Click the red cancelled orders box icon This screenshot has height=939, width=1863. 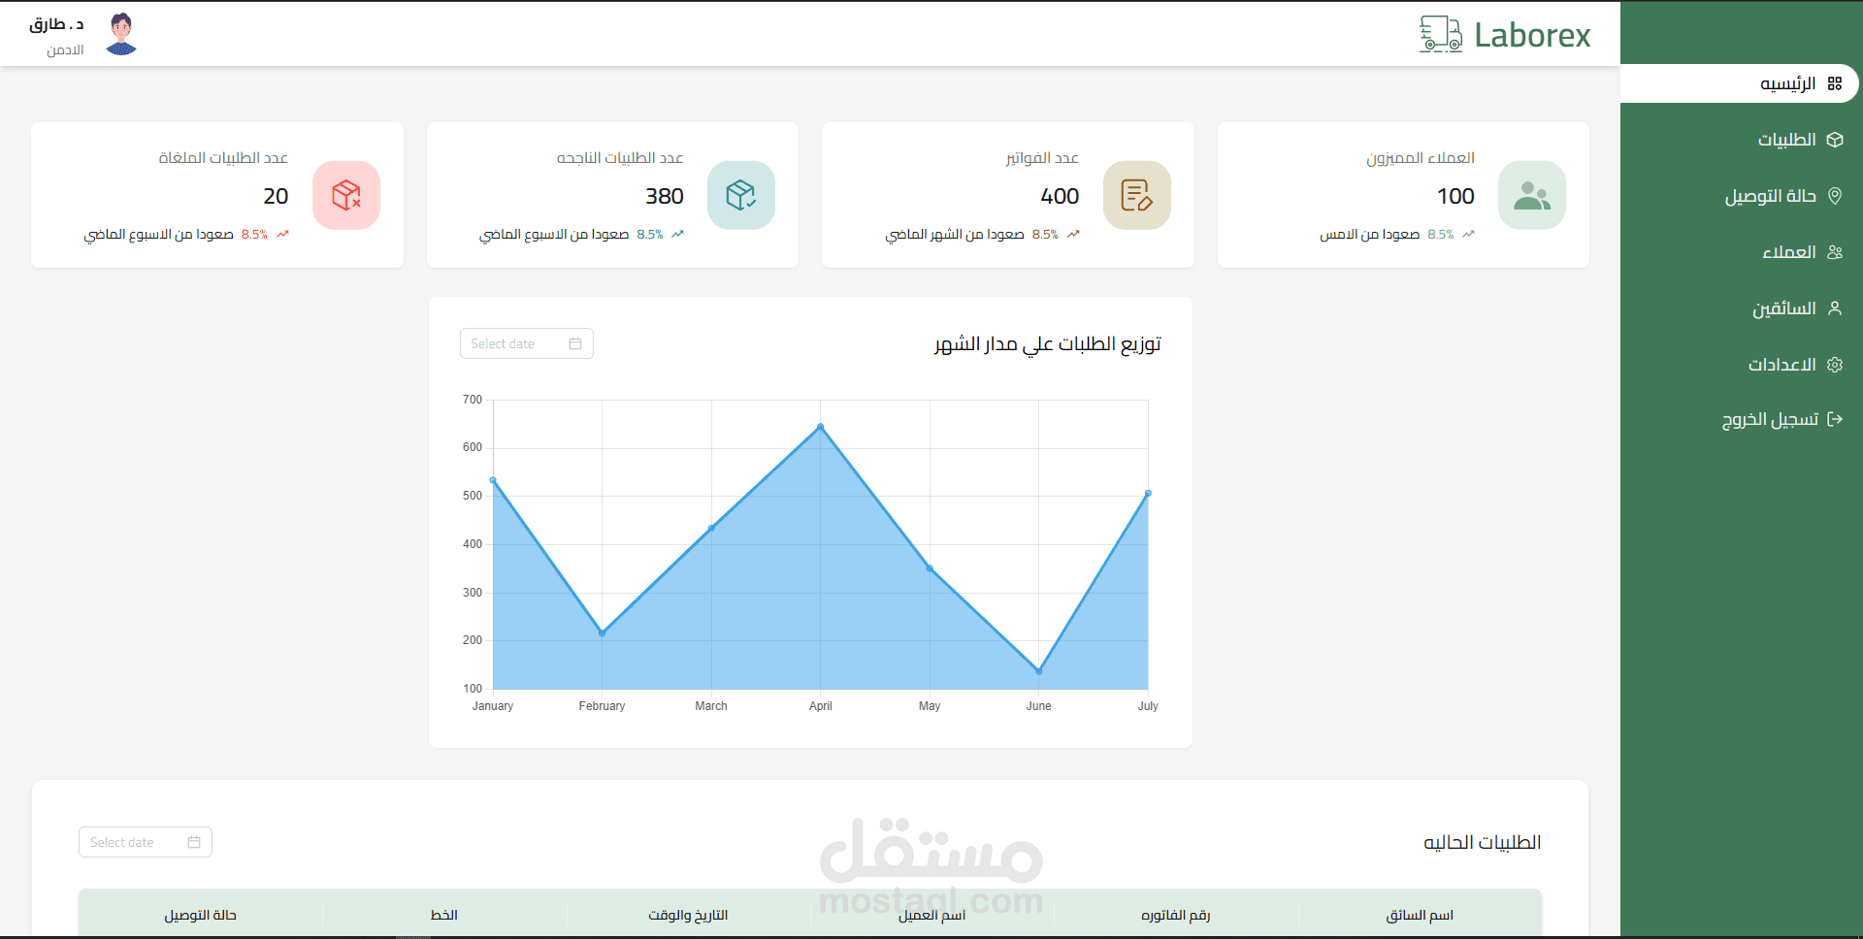click(x=346, y=195)
